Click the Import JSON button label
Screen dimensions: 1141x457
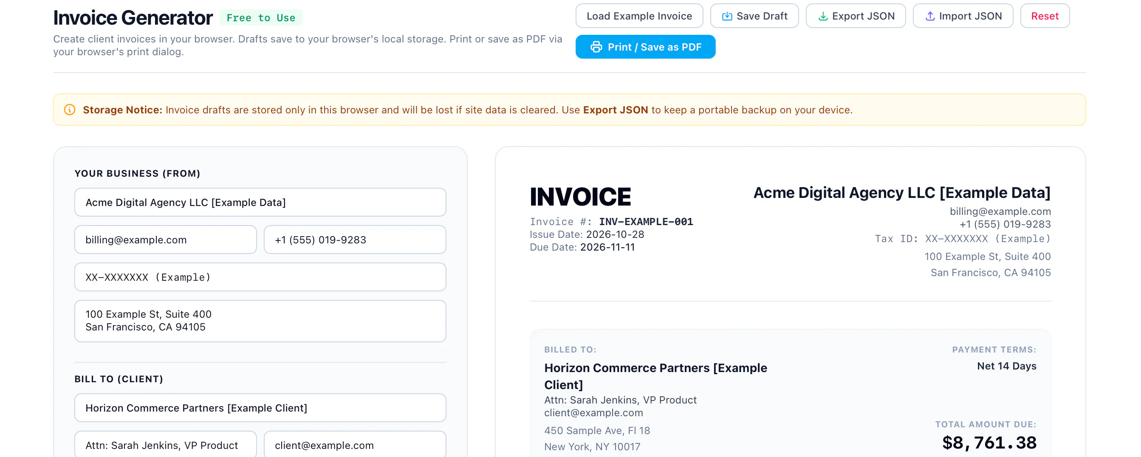click(x=970, y=17)
